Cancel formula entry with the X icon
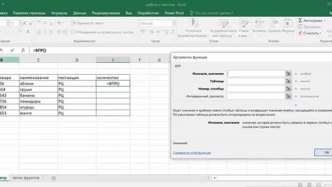 [x=1, y=50]
